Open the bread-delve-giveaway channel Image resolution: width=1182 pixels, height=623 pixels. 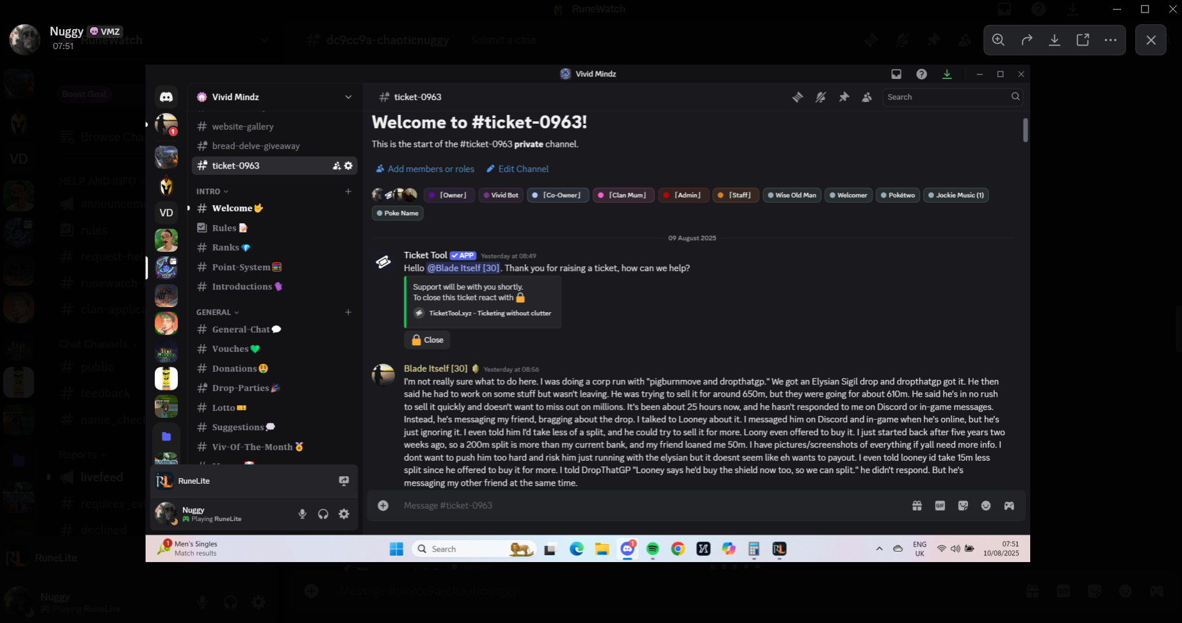274,146
